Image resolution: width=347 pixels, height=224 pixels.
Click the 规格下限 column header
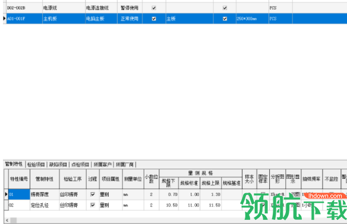point(169,183)
